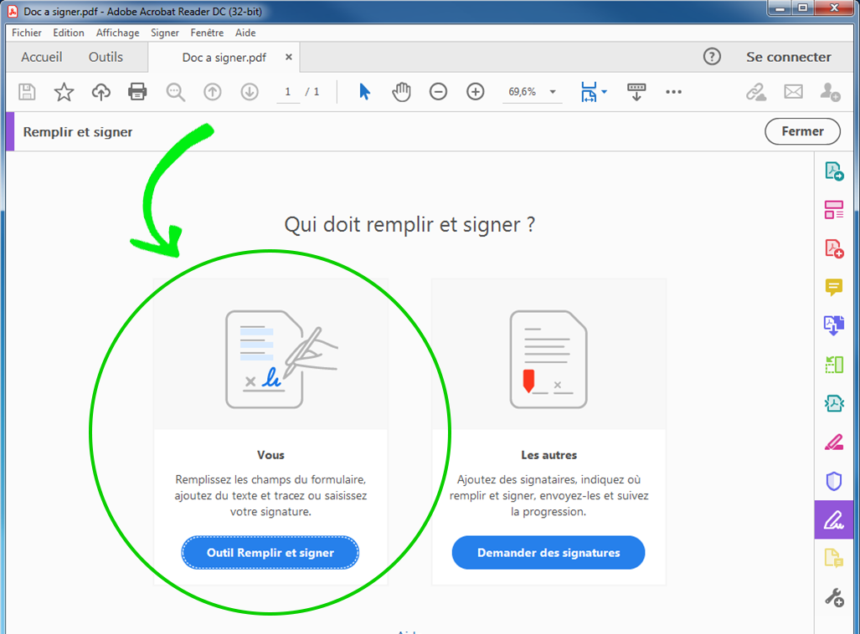Open the Fichier menu
The height and width of the screenshot is (634, 860).
(26, 33)
